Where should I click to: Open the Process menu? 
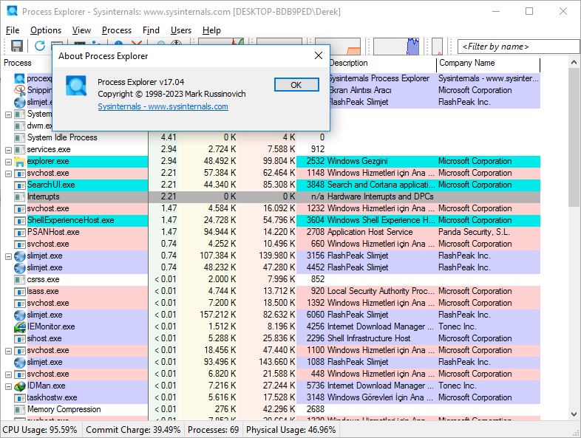[x=117, y=30]
